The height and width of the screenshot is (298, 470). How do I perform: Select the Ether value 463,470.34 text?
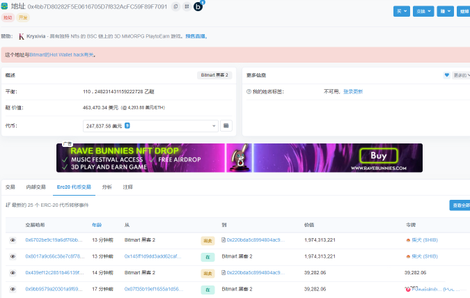(x=100, y=108)
